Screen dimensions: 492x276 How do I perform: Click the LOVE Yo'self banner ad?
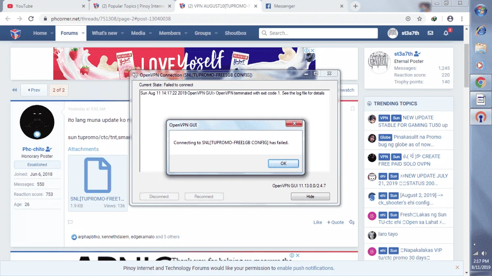click(184, 63)
